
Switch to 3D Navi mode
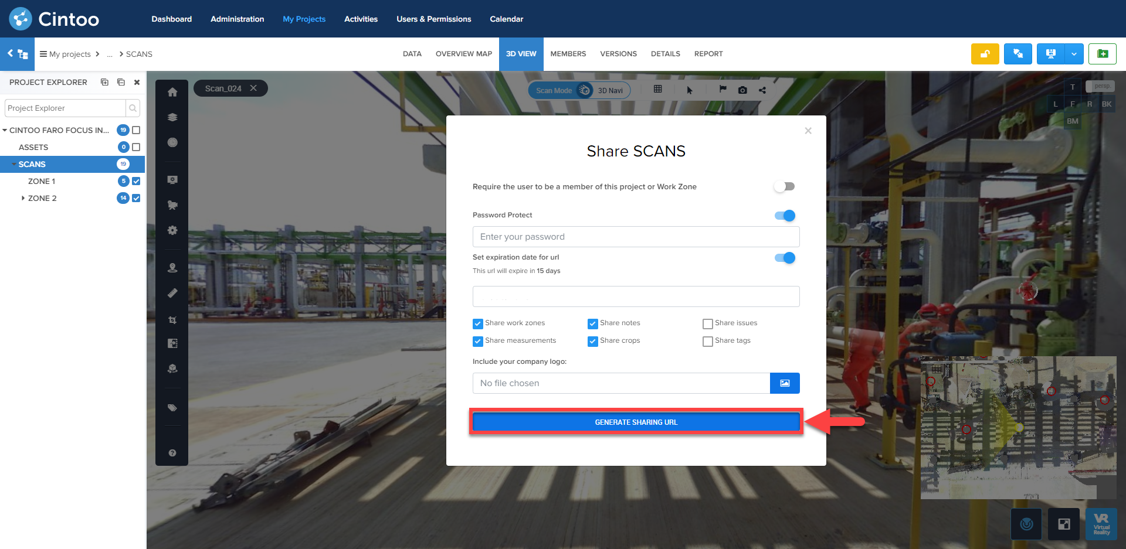(x=611, y=90)
